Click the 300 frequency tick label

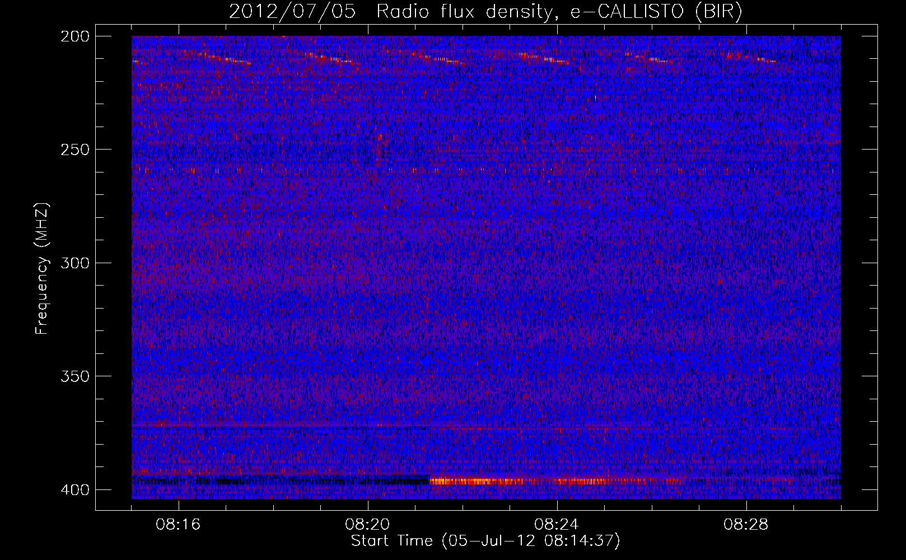pos(74,263)
